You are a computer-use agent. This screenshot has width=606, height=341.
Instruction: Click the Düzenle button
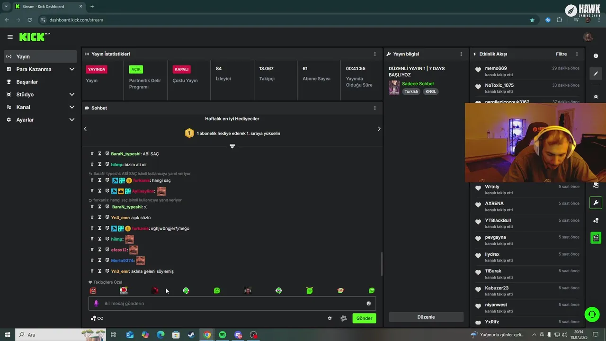[x=426, y=317]
